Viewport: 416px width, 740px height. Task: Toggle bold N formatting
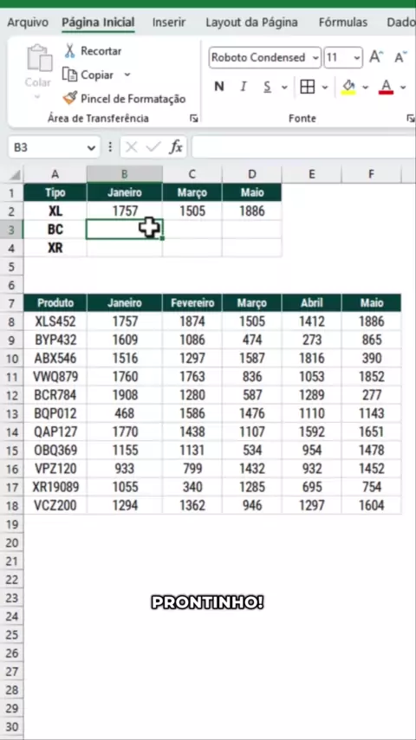[x=218, y=87]
